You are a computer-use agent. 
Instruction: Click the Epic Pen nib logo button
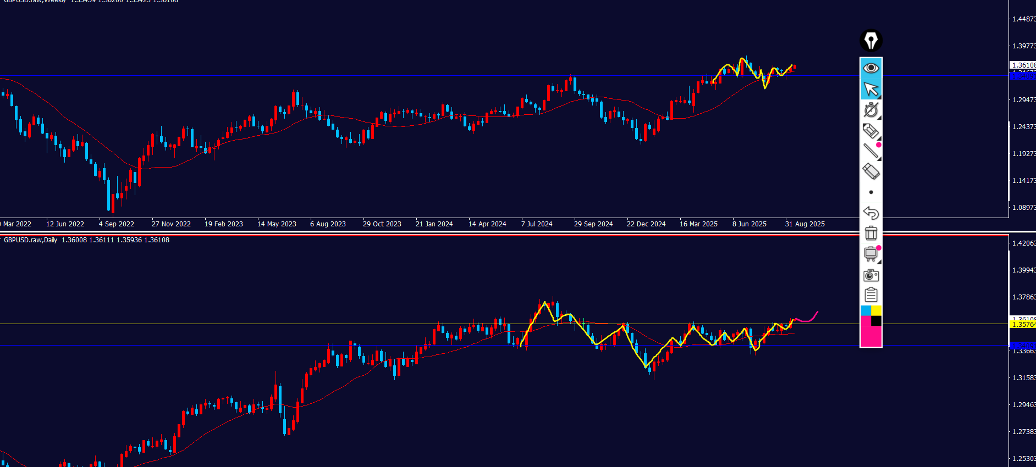point(871,41)
